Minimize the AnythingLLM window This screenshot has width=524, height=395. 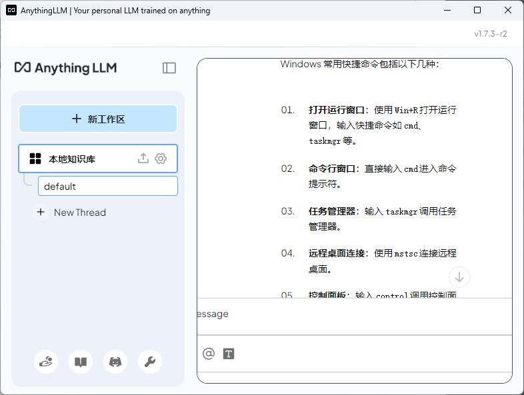click(x=447, y=11)
